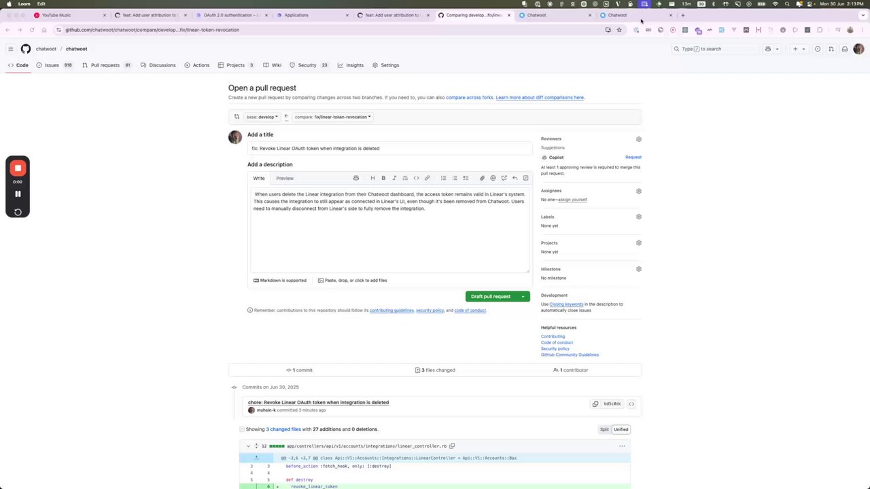Select Unified diff view
The width and height of the screenshot is (870, 489).
[x=621, y=429]
